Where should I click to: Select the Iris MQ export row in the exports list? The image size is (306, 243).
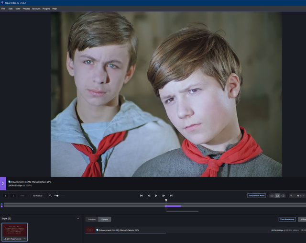click(196, 230)
